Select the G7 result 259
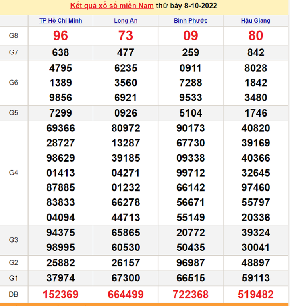The height and width of the screenshot is (306, 290). pyautogui.click(x=191, y=52)
